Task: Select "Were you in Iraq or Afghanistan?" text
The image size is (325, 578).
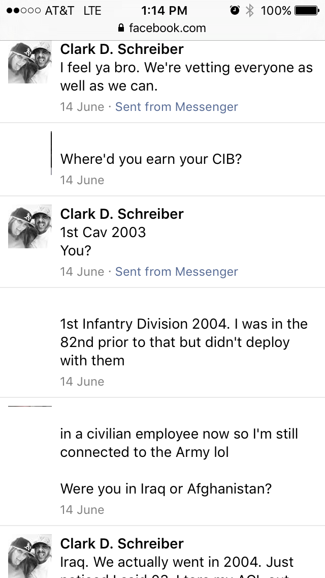Action: pyautogui.click(x=166, y=489)
